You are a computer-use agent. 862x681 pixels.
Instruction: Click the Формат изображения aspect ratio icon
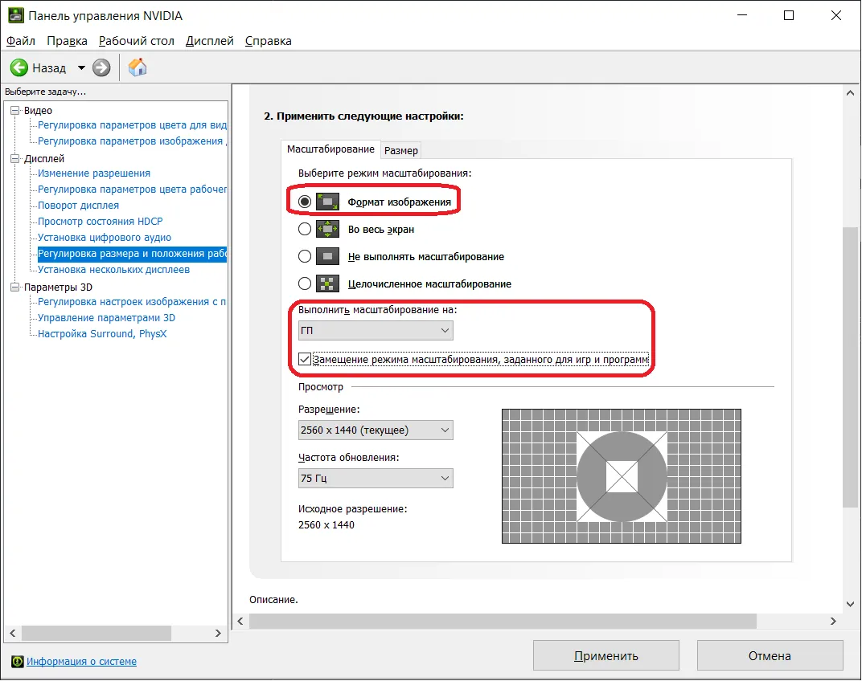327,202
